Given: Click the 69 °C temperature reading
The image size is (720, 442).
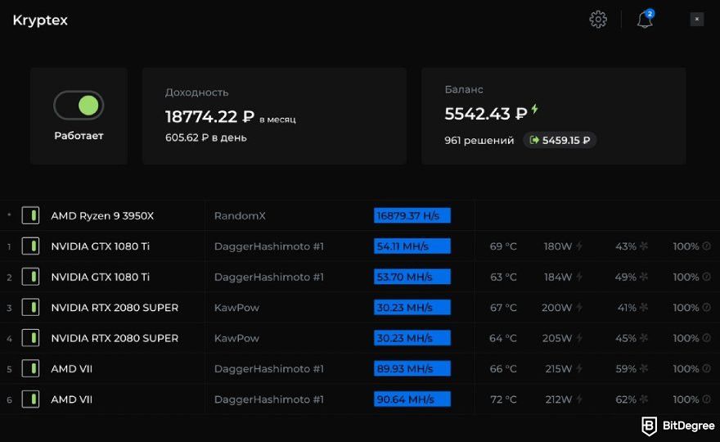Looking at the screenshot, I should pos(503,246).
